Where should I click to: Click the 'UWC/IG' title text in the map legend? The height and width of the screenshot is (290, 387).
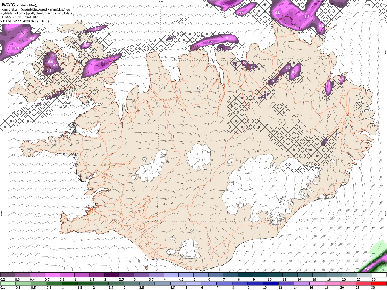(x=7, y=5)
